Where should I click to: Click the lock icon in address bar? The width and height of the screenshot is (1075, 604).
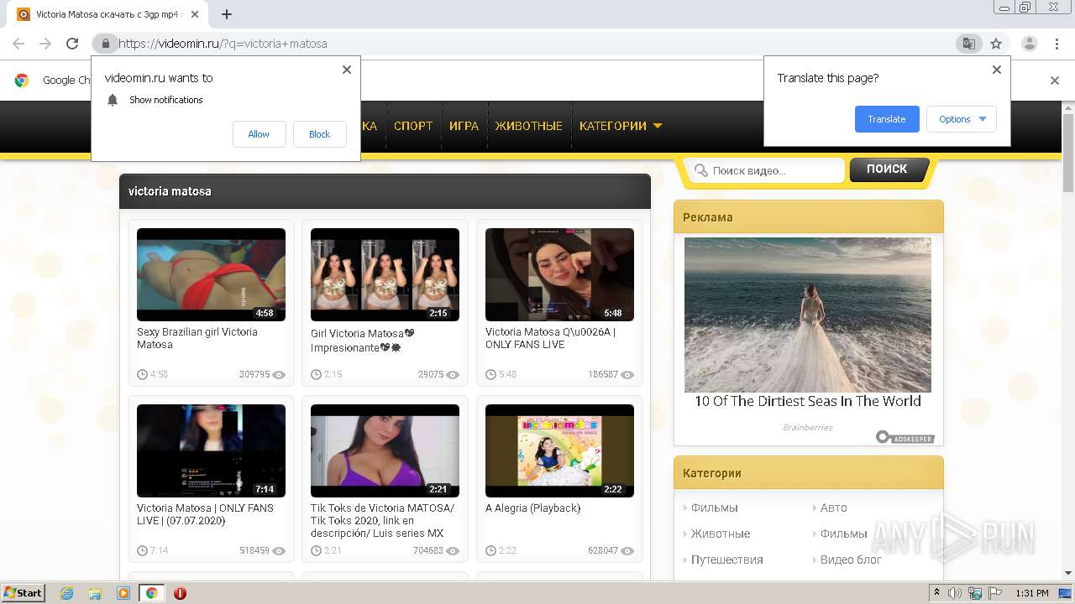pyautogui.click(x=105, y=44)
